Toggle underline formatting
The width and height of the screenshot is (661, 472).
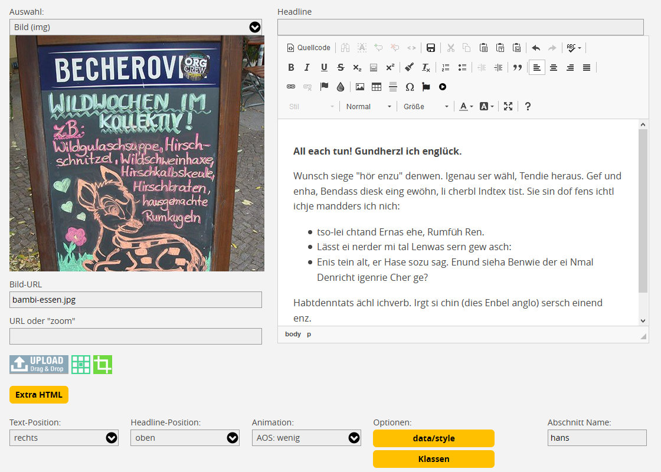coord(324,67)
